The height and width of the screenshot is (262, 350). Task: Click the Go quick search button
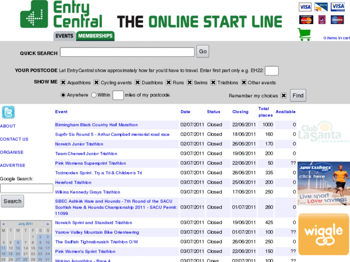203,51
